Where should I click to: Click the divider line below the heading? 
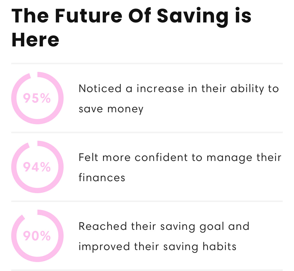click(x=147, y=63)
